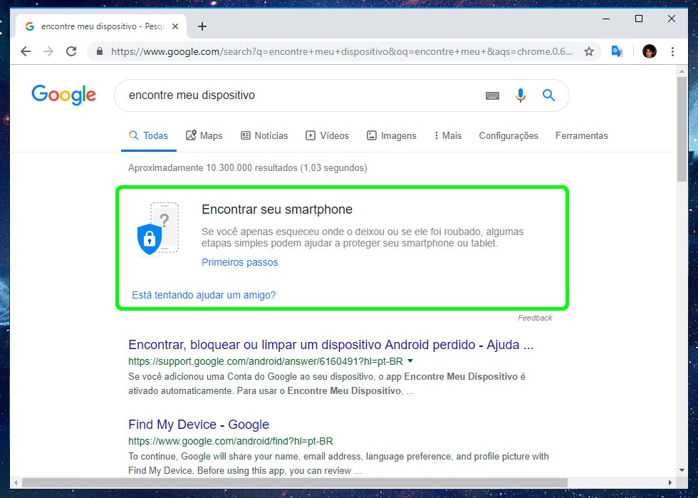This screenshot has height=498, width=698.
Task: Go back using the browser back arrow
Action: [x=26, y=52]
